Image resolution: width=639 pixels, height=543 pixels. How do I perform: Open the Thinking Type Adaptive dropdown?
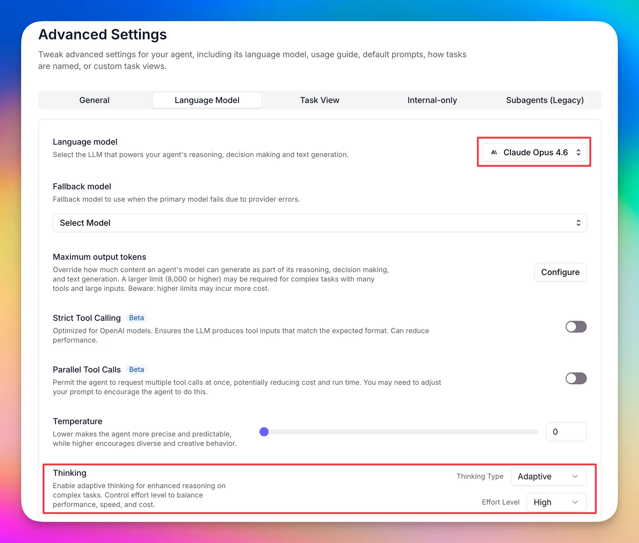click(549, 477)
